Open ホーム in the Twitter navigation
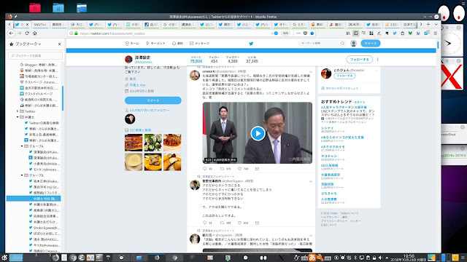This screenshot has height=262, width=467. 132,44
